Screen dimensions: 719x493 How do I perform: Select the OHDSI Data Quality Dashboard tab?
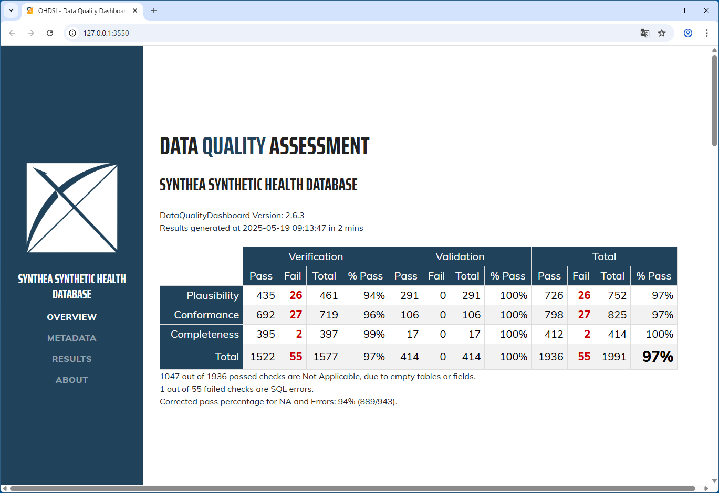pyautogui.click(x=82, y=10)
